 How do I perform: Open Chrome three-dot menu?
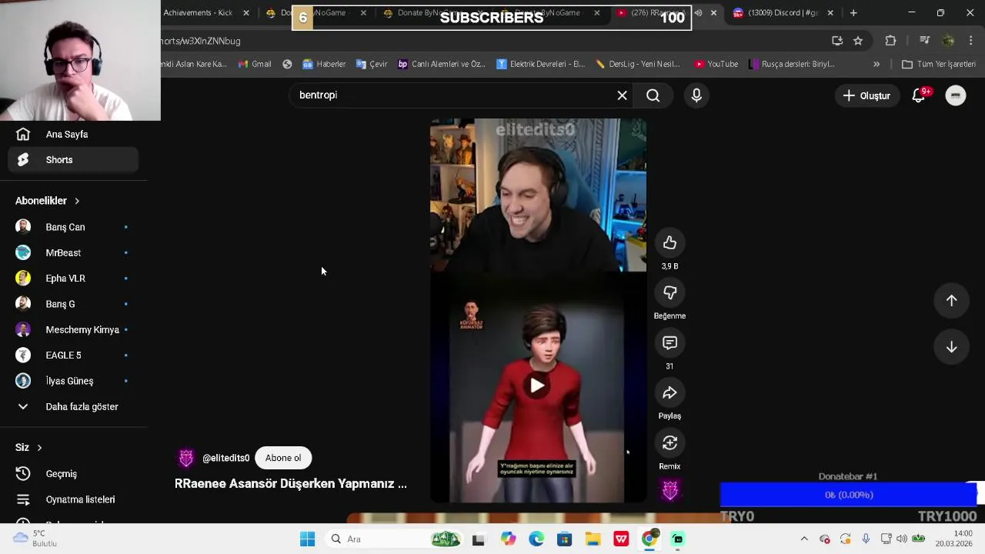pos(971,41)
